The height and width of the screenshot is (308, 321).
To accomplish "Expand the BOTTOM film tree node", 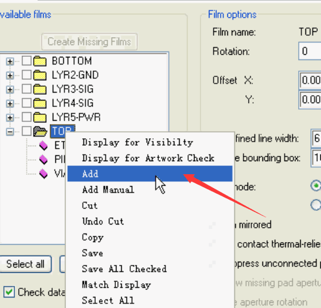I will (10, 61).
